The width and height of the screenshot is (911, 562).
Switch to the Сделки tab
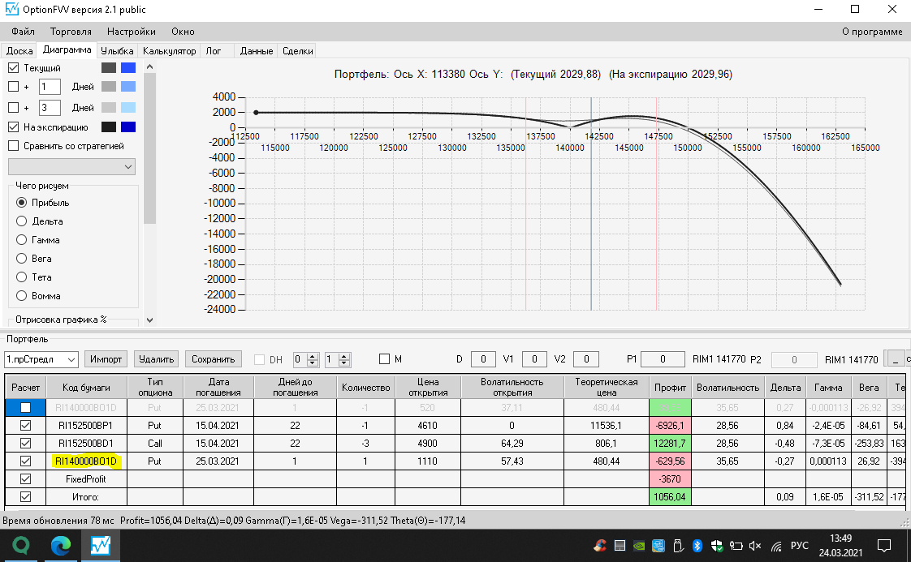point(297,51)
